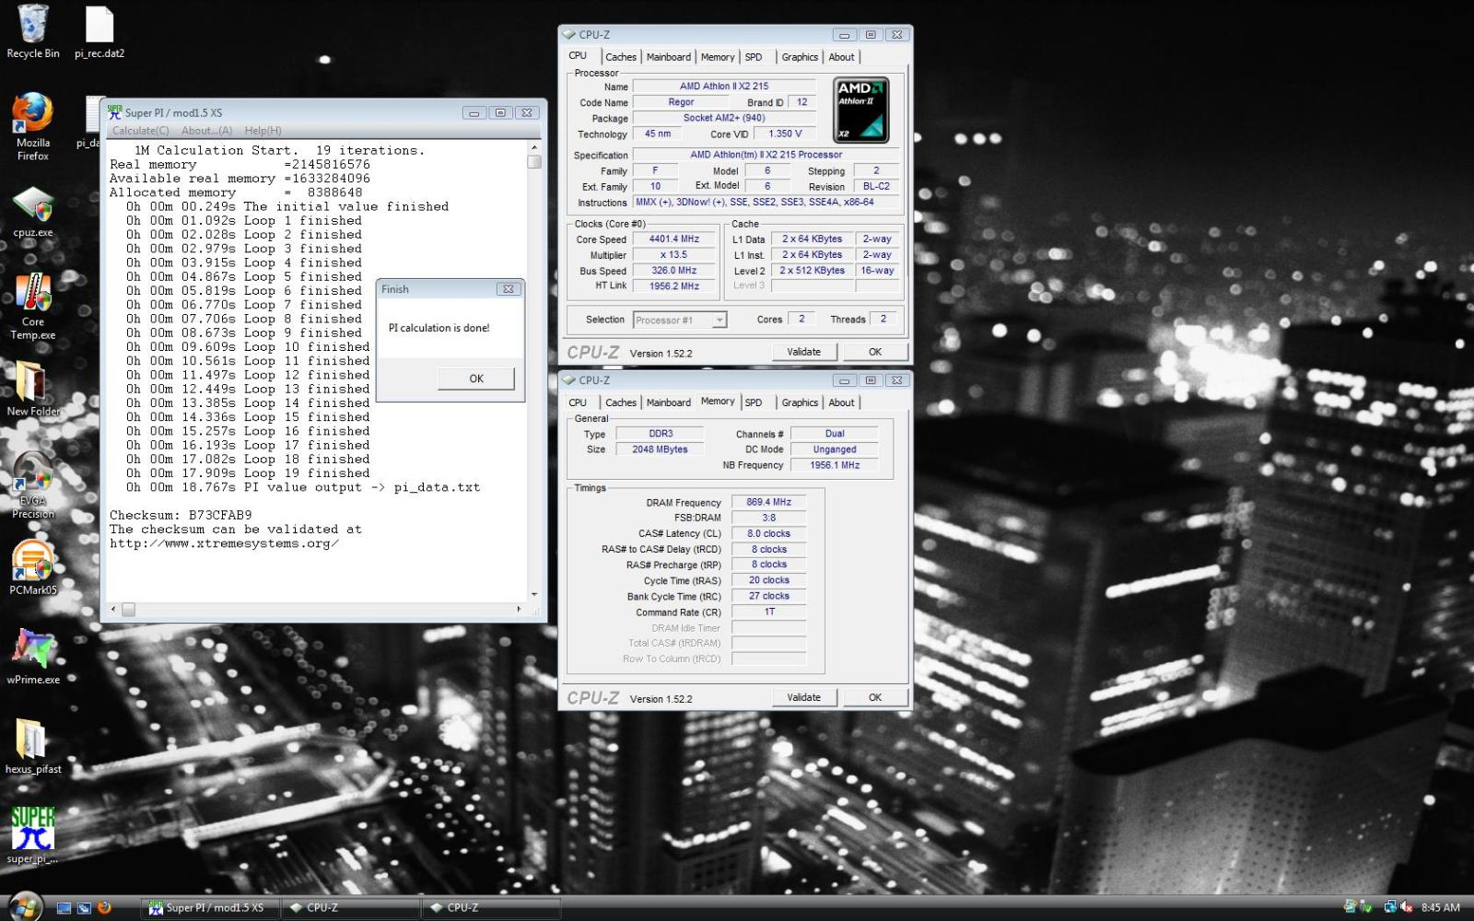The image size is (1474, 921).
Task: Click the 8:45 AM taskbar clock
Action: (1440, 907)
